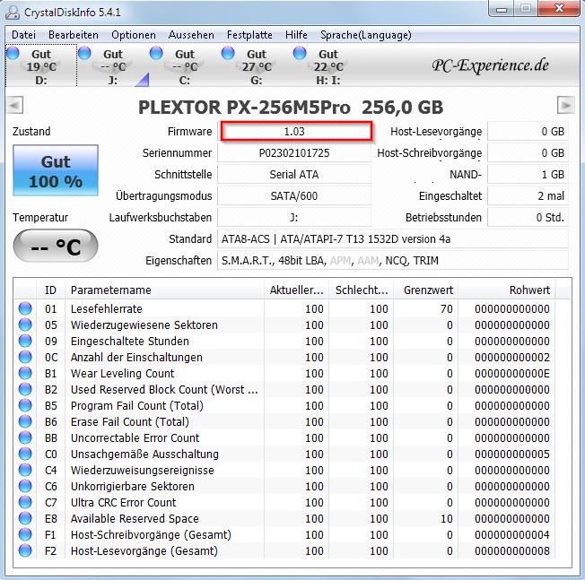The height and width of the screenshot is (580, 585).
Task: Select drive H: I: status tab
Action: click(x=327, y=65)
